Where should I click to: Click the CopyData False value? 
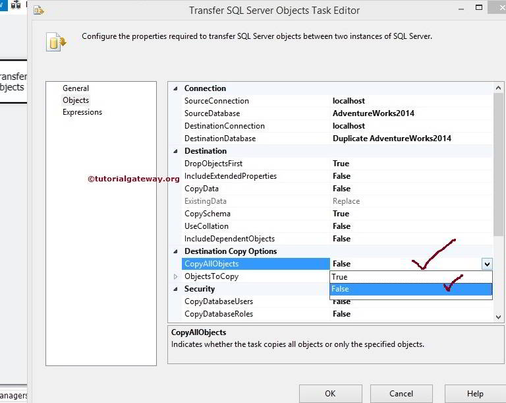(341, 189)
